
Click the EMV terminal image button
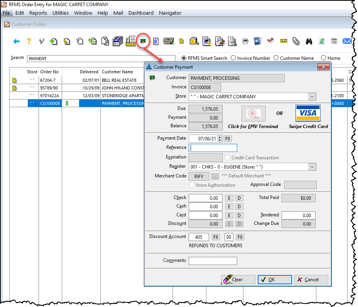[x=253, y=114]
